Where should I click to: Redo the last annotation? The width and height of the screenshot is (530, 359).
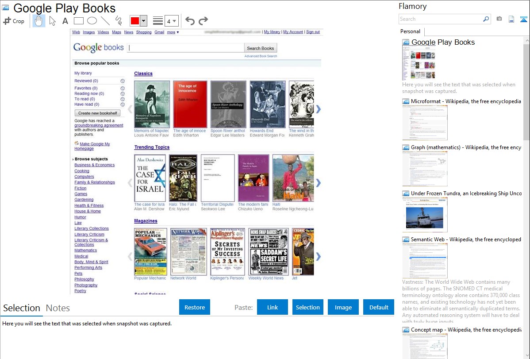click(203, 21)
